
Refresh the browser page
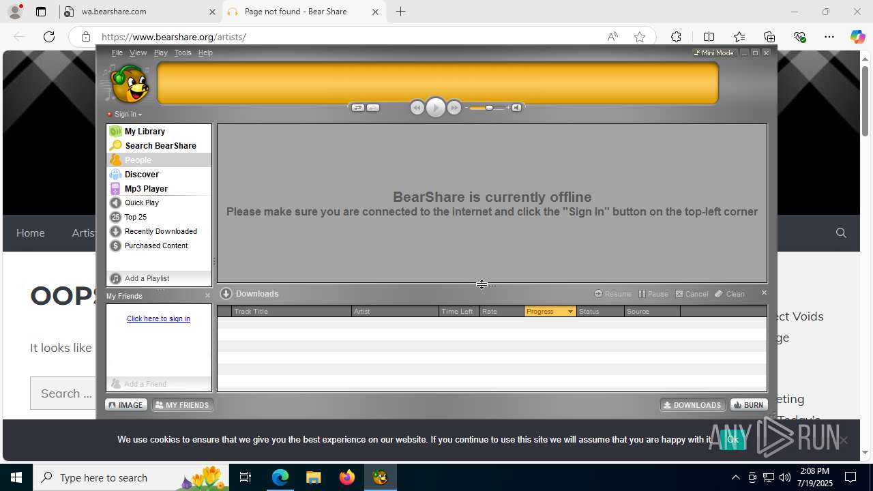click(x=49, y=37)
